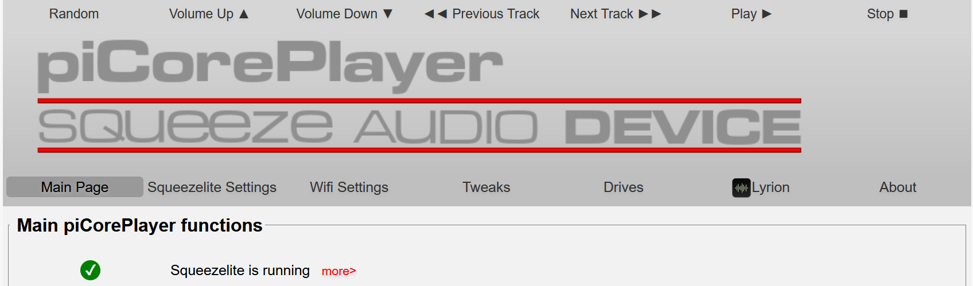Click the Previous Track double-arrow icon

(435, 14)
